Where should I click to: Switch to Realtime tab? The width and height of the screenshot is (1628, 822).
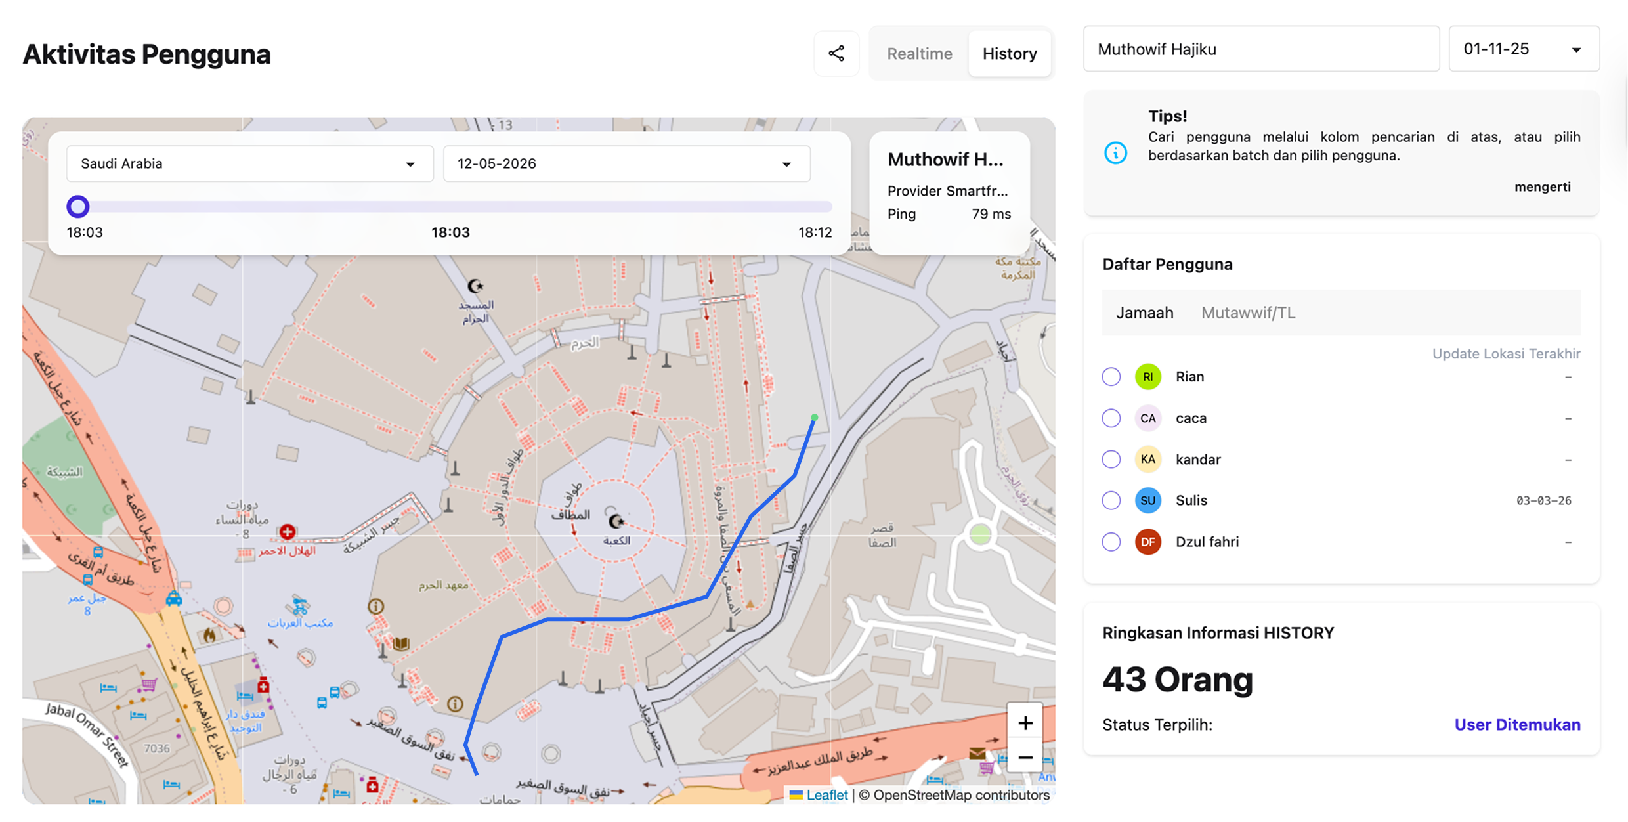coord(919,53)
